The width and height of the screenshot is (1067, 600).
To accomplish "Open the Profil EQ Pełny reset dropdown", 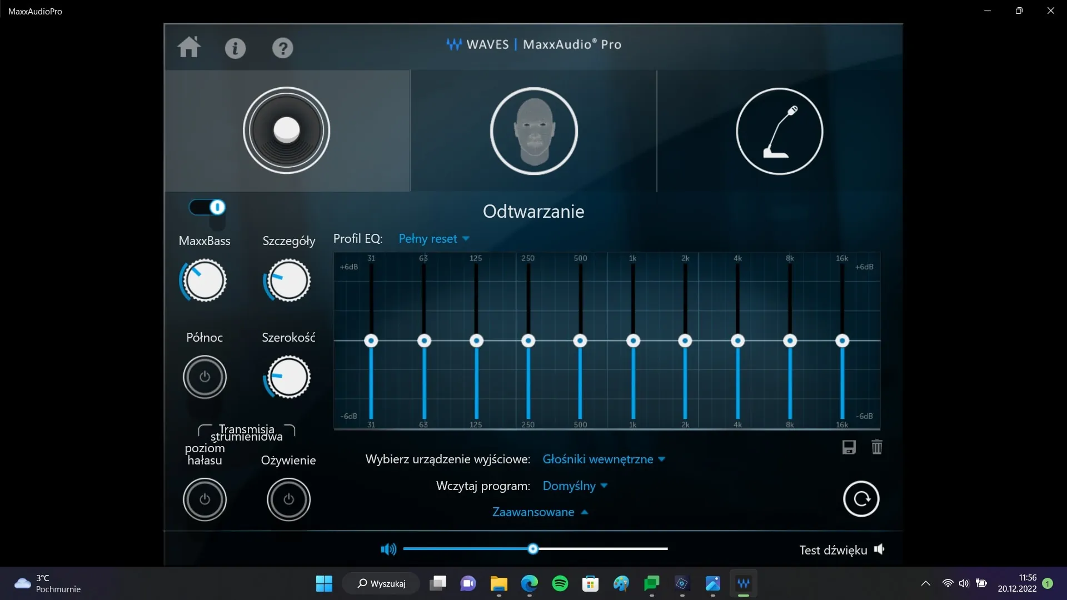I will click(434, 239).
